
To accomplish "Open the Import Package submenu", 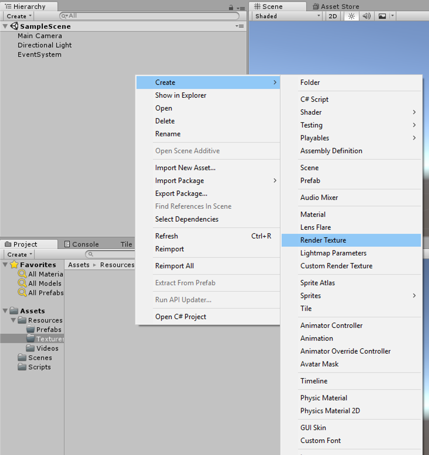I will tap(208, 181).
